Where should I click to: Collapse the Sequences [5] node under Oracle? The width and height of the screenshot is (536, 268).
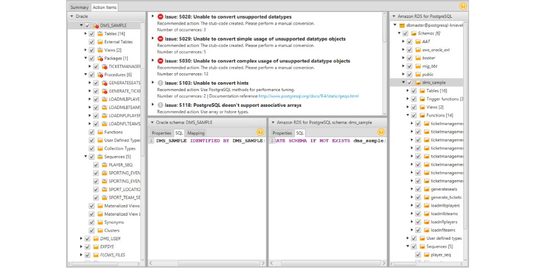85,157
